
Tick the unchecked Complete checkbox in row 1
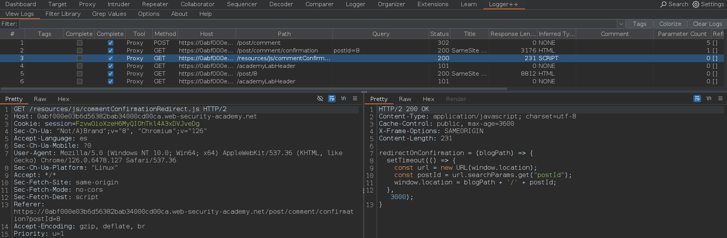(x=80, y=43)
